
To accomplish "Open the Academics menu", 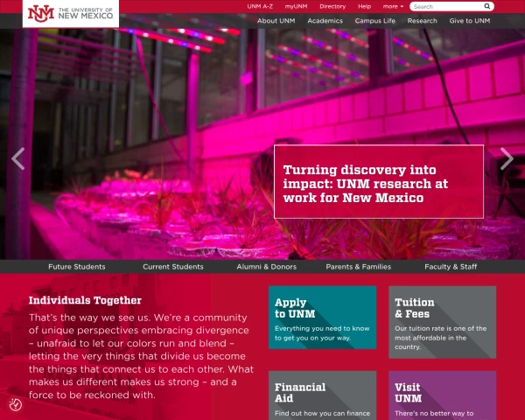I will pyautogui.click(x=325, y=20).
